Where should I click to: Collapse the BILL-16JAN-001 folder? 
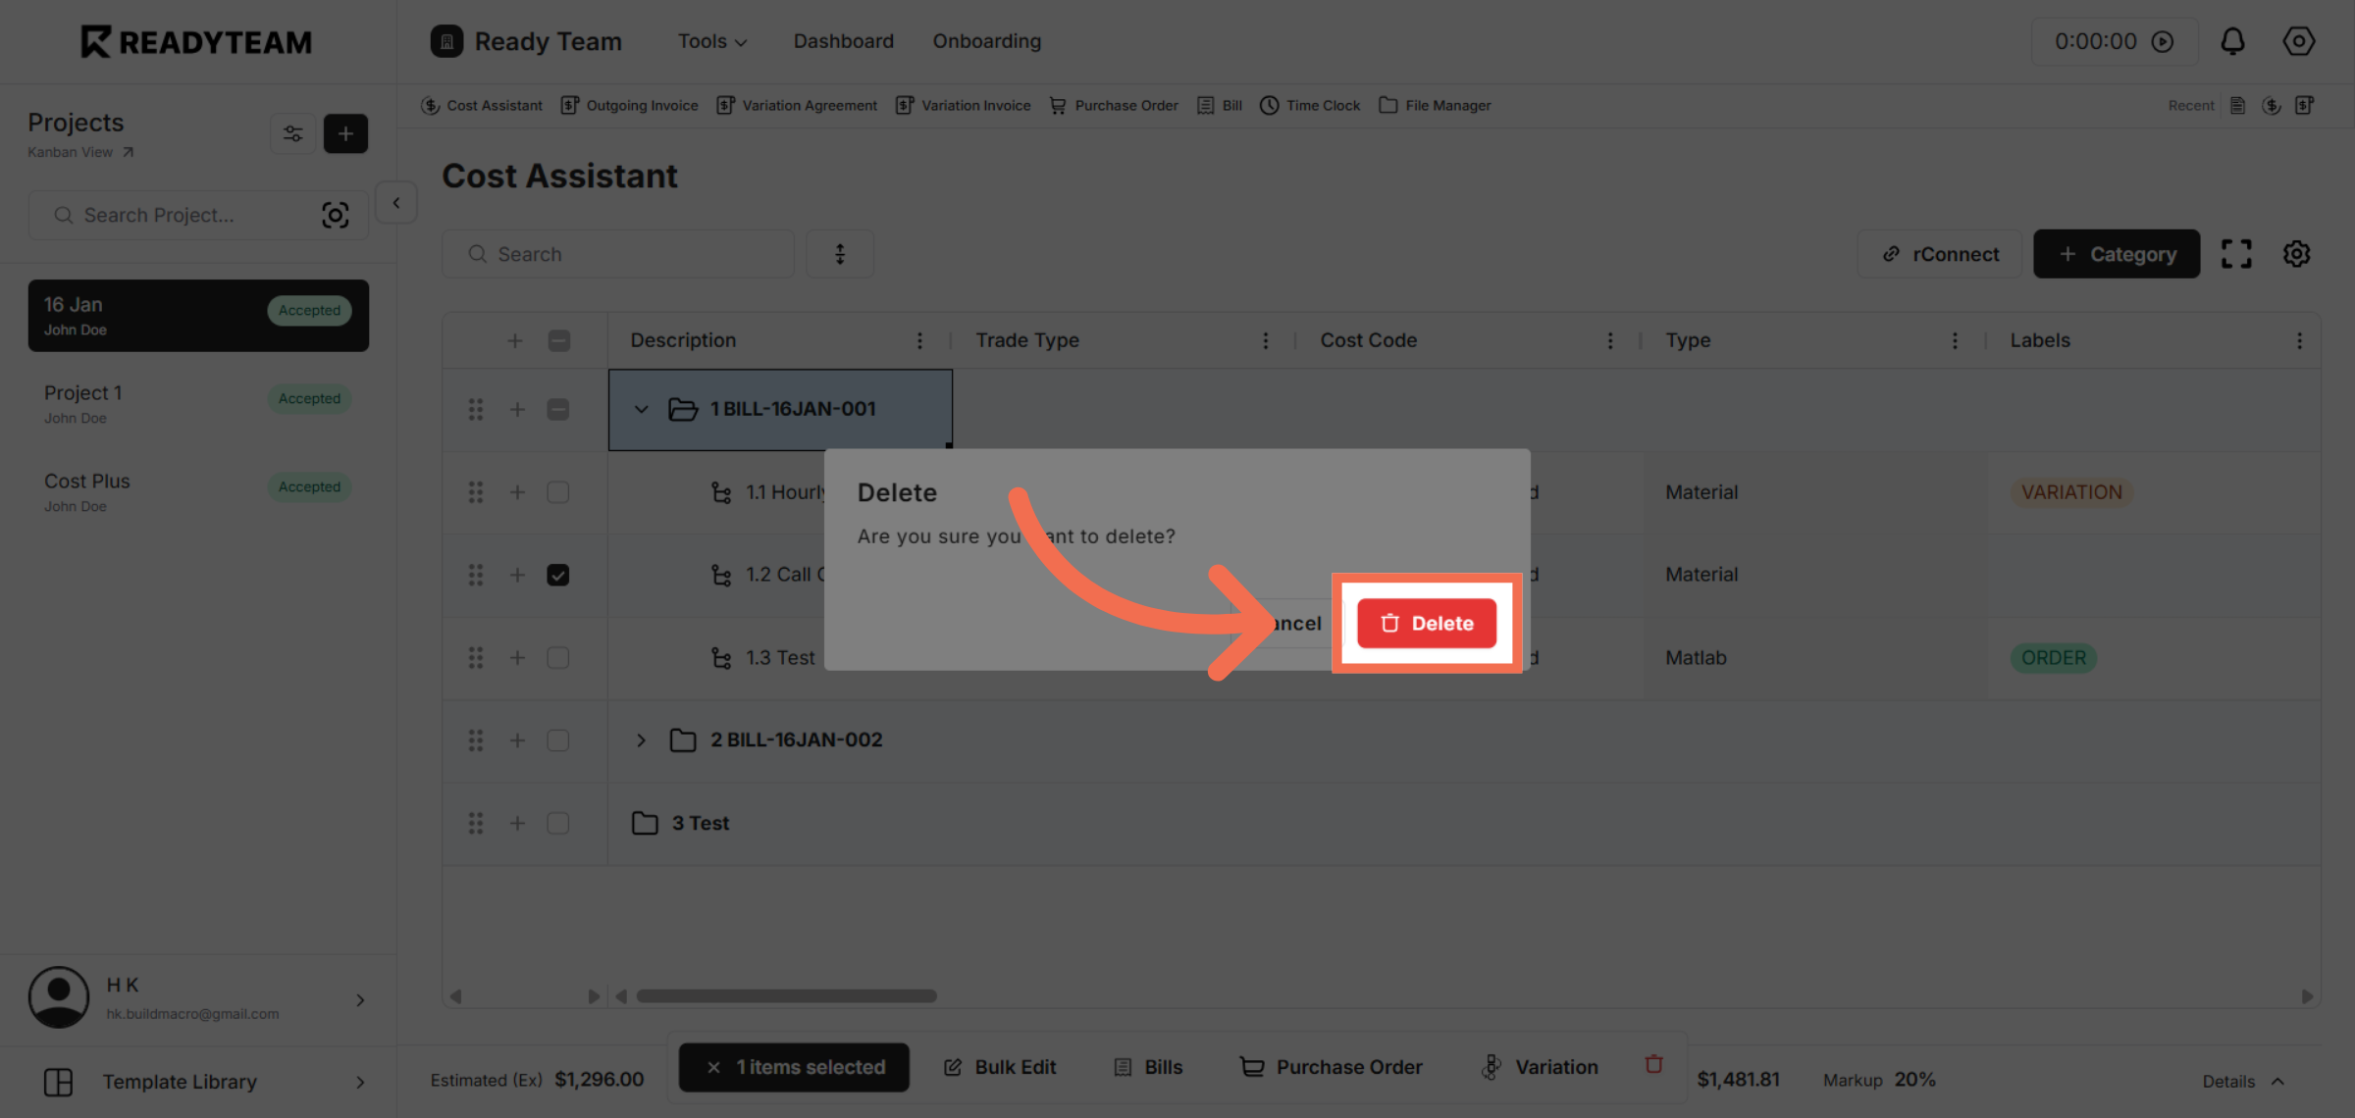[642, 409]
